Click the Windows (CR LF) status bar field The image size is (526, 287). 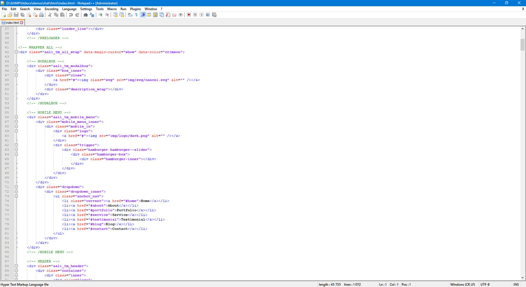[462, 284]
